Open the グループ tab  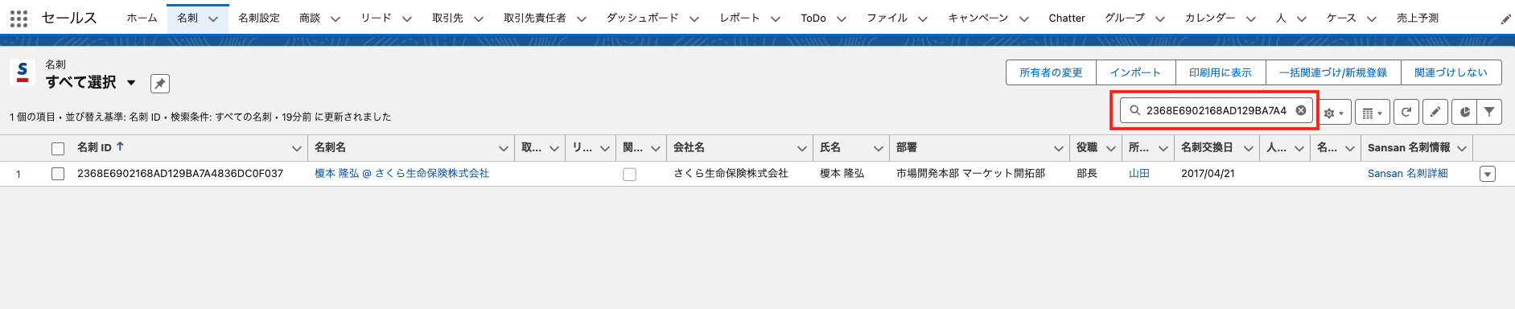point(1125,18)
